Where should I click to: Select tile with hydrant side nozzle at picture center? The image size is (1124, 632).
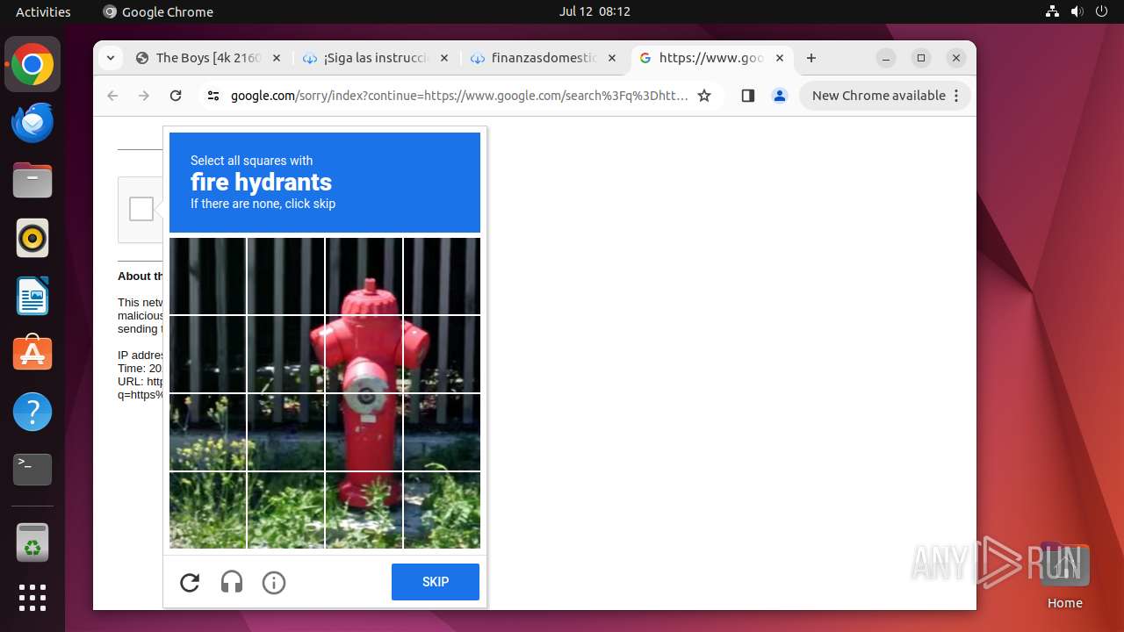click(364, 354)
